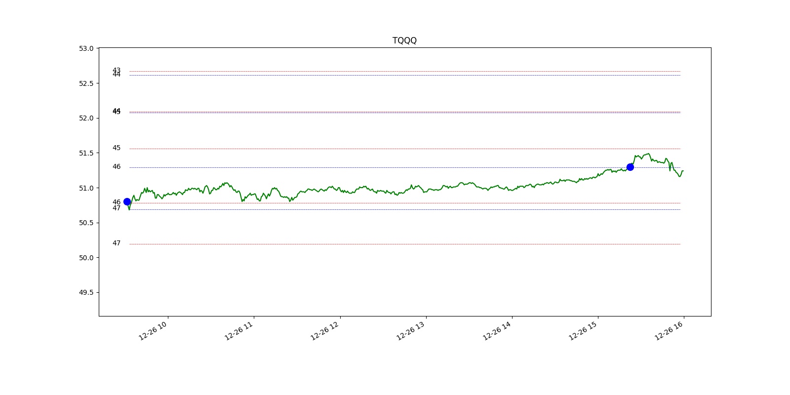Select the 51.5 y-axis tick label
This screenshot has height=395, width=790.
[86, 153]
